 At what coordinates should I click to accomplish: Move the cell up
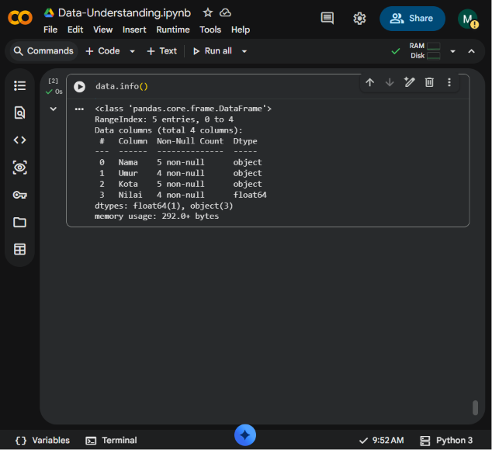click(x=370, y=82)
